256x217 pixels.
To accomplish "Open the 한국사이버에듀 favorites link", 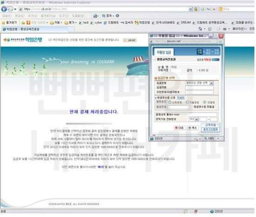I will click(x=163, y=23).
